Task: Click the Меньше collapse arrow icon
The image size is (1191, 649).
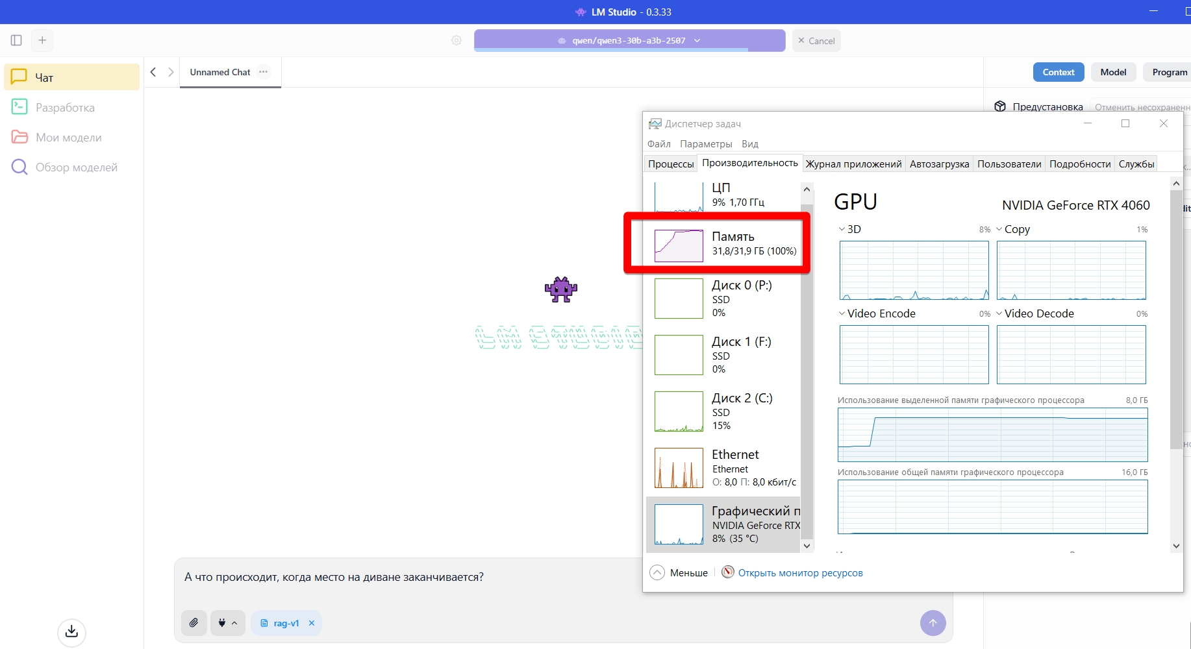Action: coord(657,572)
